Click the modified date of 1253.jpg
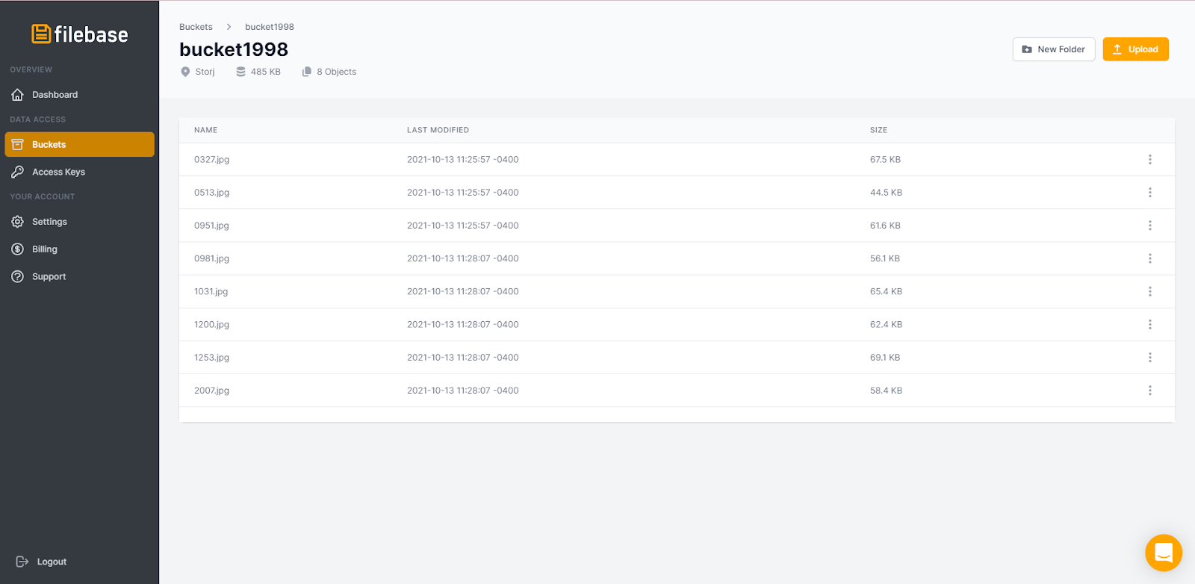The height and width of the screenshot is (584, 1195). click(x=463, y=358)
